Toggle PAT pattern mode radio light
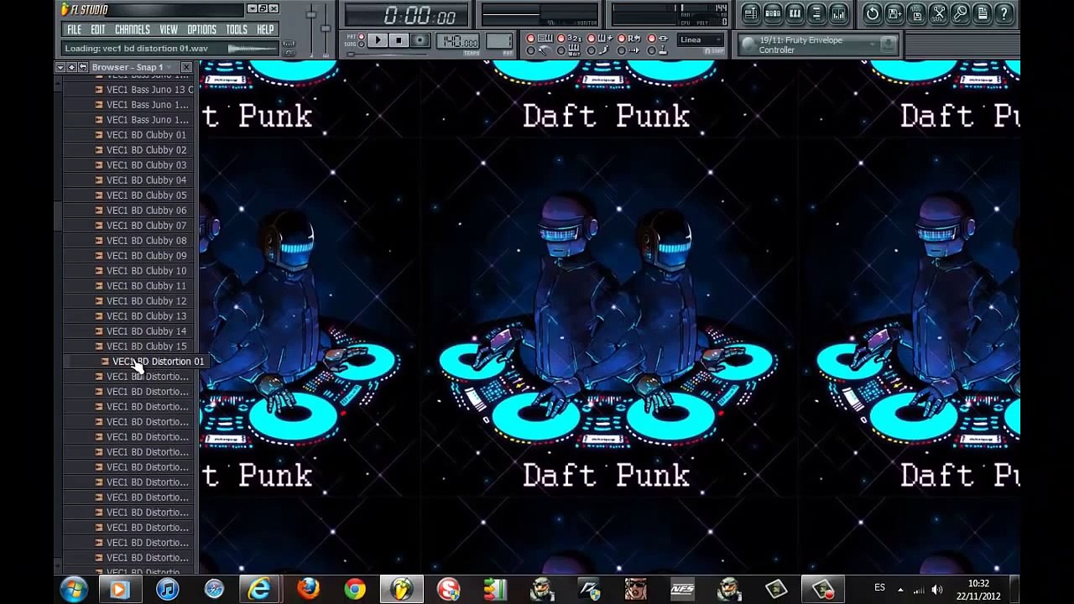This screenshot has width=1074, height=604. click(361, 36)
